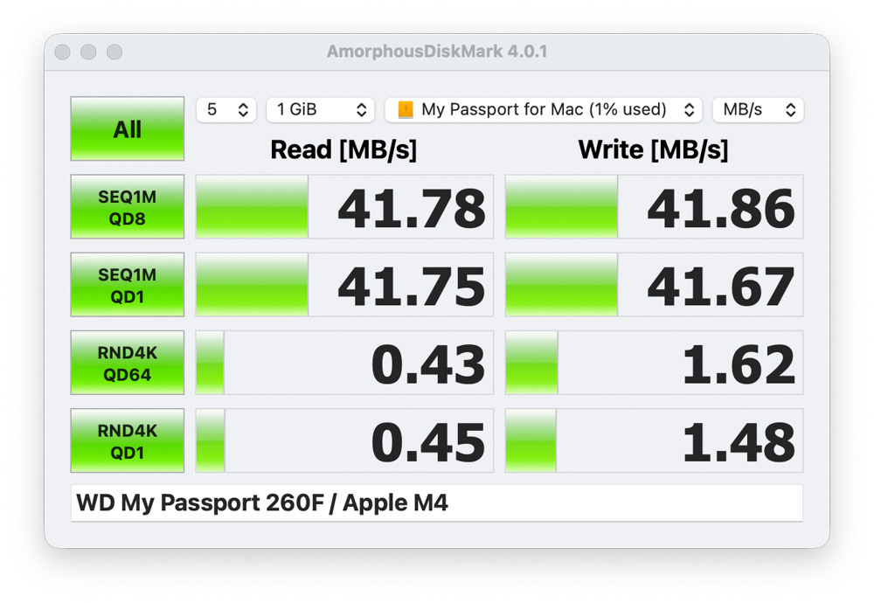
Task: Click the WD My Passport 260F description field
Action: 437,503
